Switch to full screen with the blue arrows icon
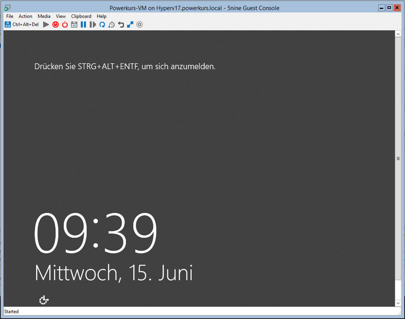 click(x=130, y=25)
